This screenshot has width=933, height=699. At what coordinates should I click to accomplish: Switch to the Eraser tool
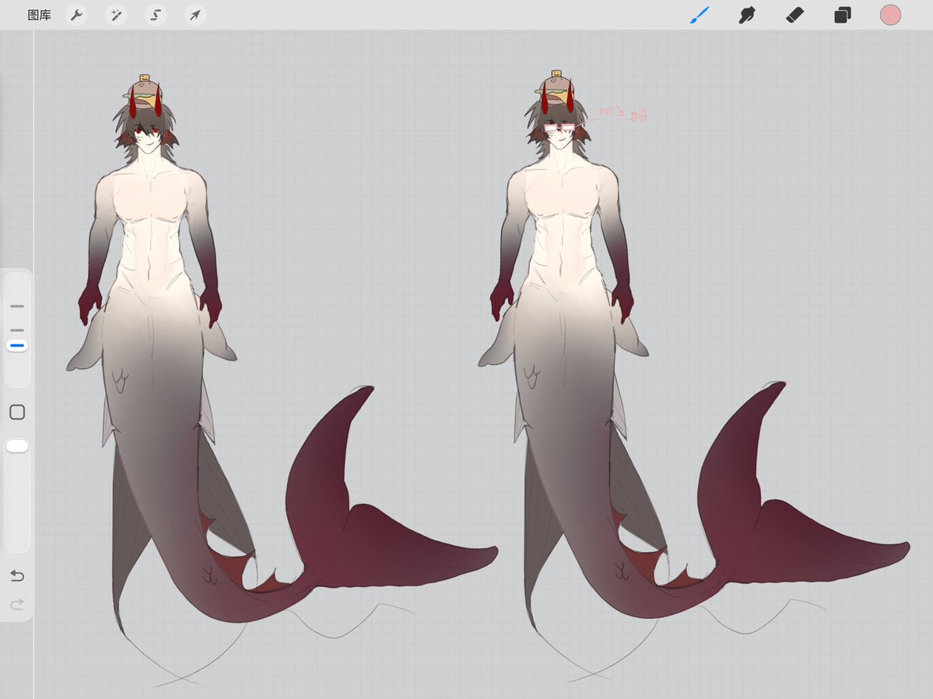(794, 14)
